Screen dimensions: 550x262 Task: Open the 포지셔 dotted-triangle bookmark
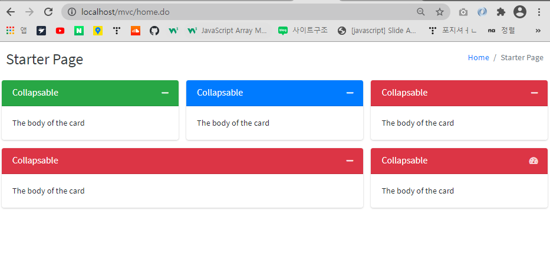(453, 31)
